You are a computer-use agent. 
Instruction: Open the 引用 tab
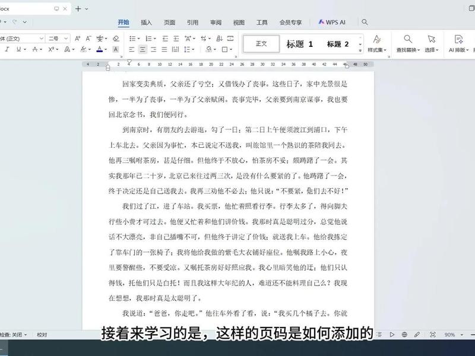[x=192, y=22]
